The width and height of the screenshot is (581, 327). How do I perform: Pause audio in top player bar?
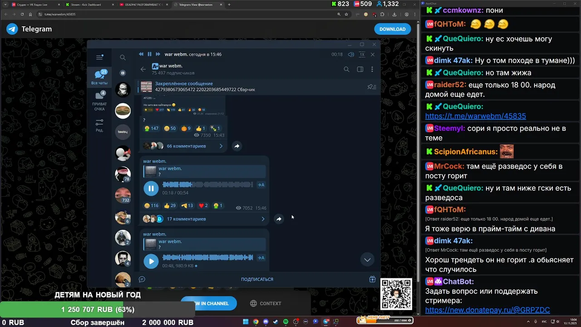click(x=149, y=54)
